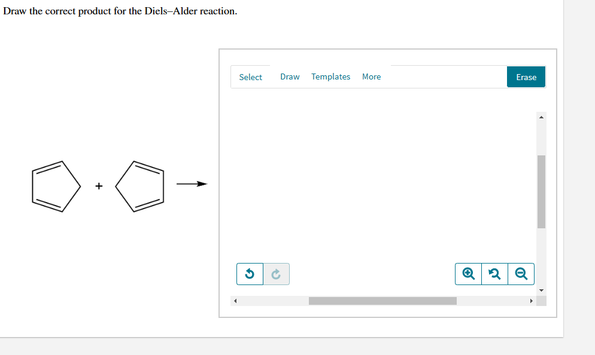The image size is (595, 355).
Task: Click the Erase button
Action: point(526,77)
